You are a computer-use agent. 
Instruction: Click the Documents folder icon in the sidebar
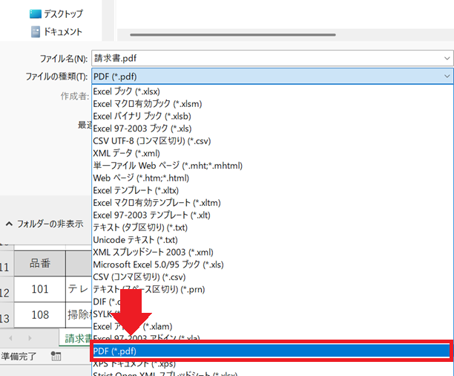click(x=36, y=32)
